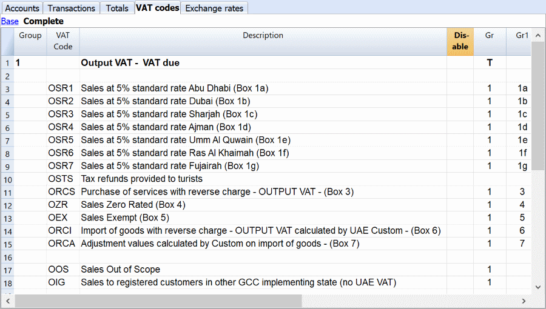Switch to the Accounts tab

tap(22, 8)
